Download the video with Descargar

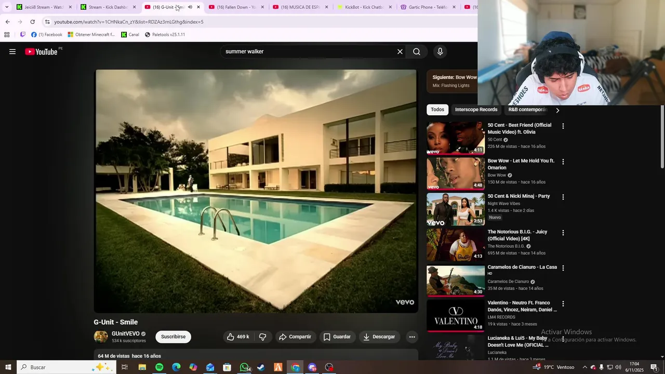coord(379,337)
